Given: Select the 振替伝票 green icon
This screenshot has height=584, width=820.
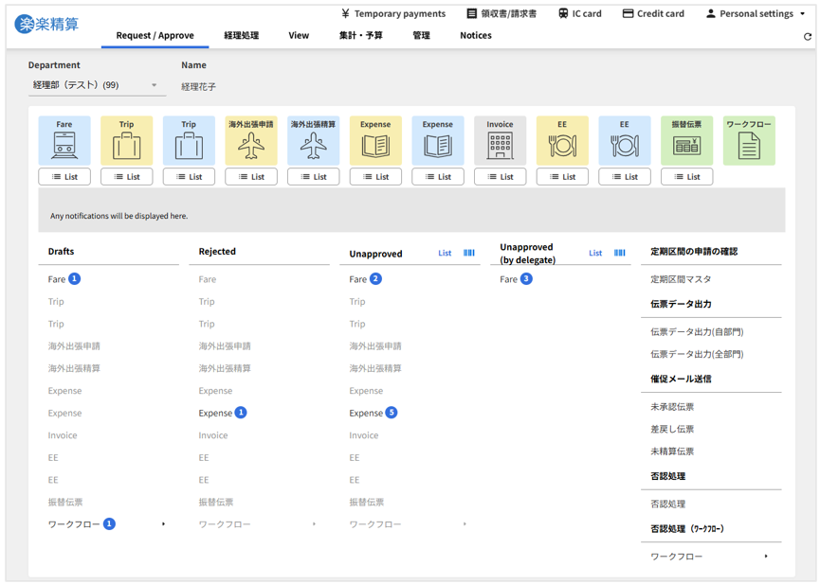Looking at the screenshot, I should pos(686,141).
